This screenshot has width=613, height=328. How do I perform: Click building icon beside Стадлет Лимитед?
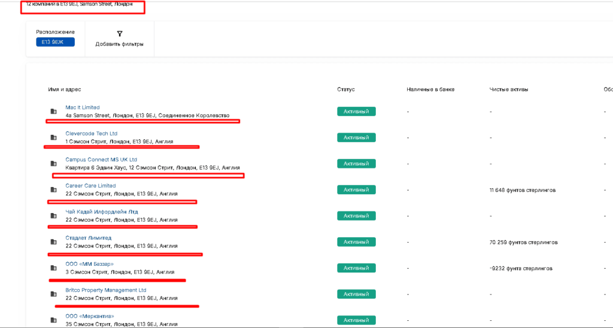(x=53, y=242)
